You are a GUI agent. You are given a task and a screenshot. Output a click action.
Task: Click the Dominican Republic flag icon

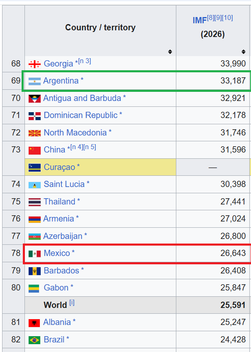click(34, 116)
